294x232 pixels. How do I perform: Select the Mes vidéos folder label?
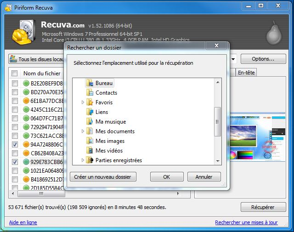pyautogui.click(x=109, y=150)
